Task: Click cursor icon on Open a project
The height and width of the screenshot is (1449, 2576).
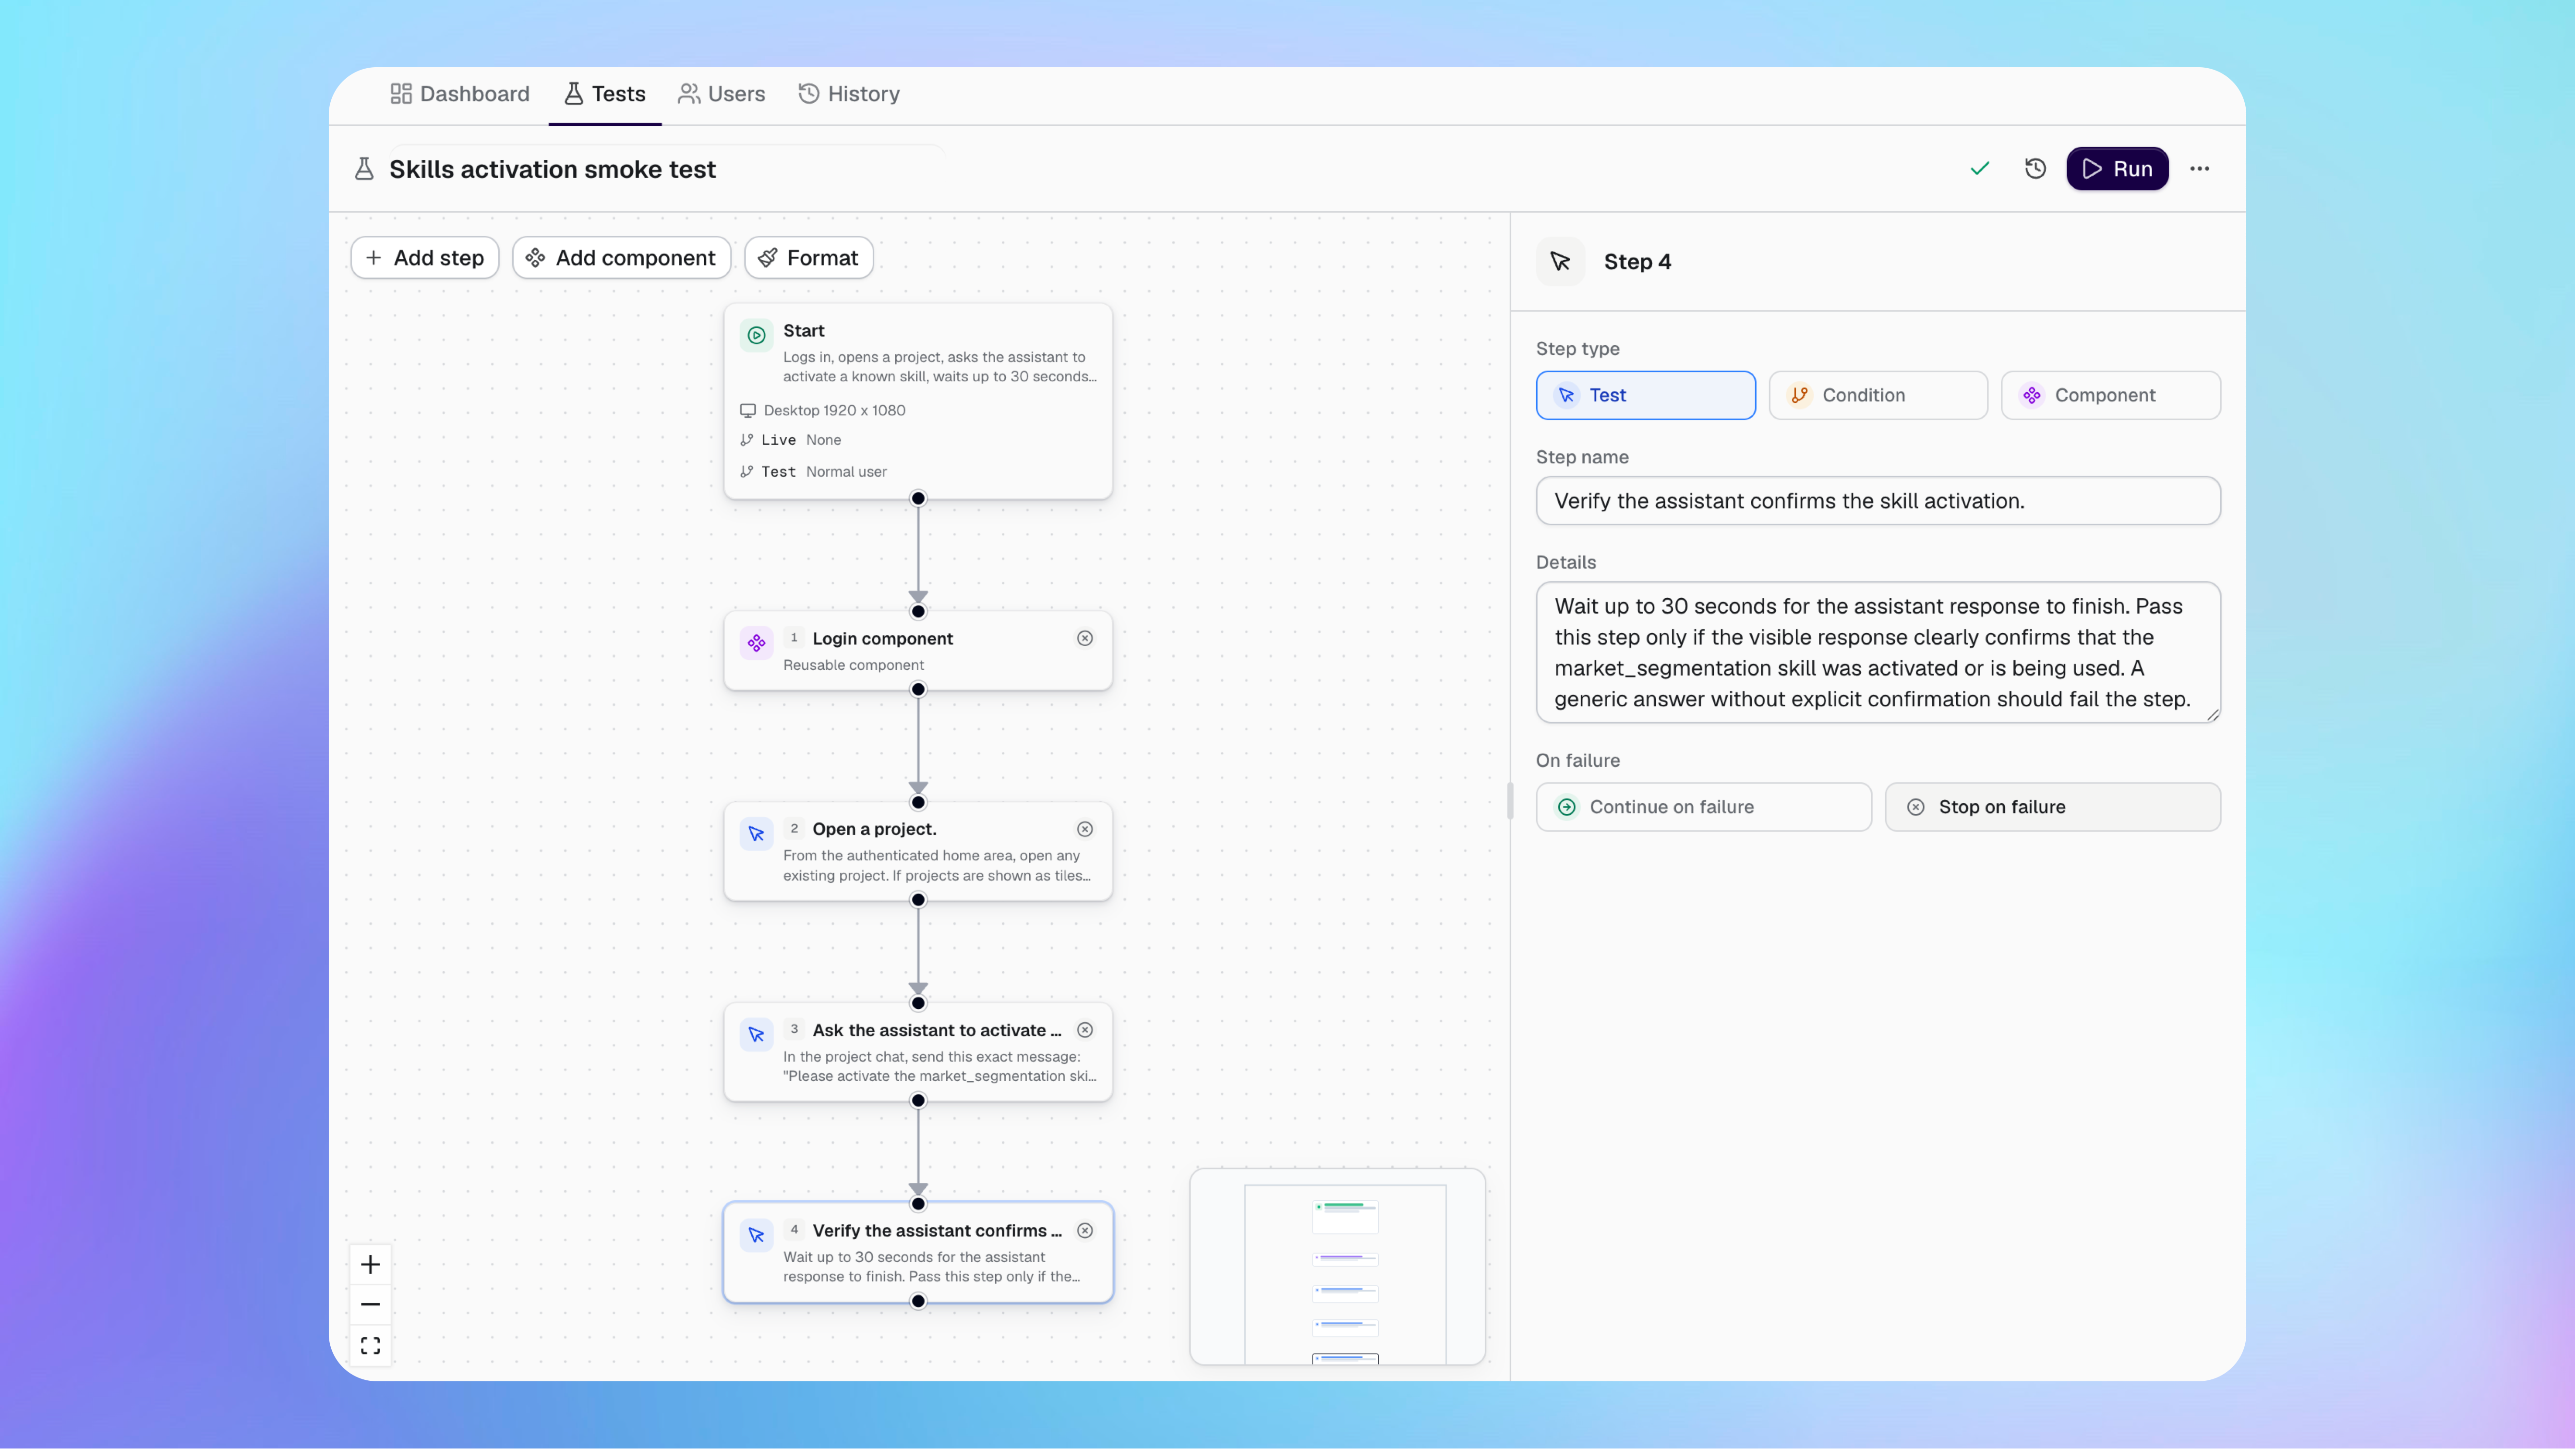Action: [757, 834]
